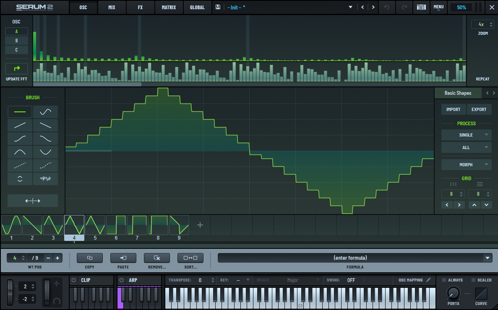The image size is (498, 310).
Task: Open the preset browser list icon
Action: (x=421, y=7)
